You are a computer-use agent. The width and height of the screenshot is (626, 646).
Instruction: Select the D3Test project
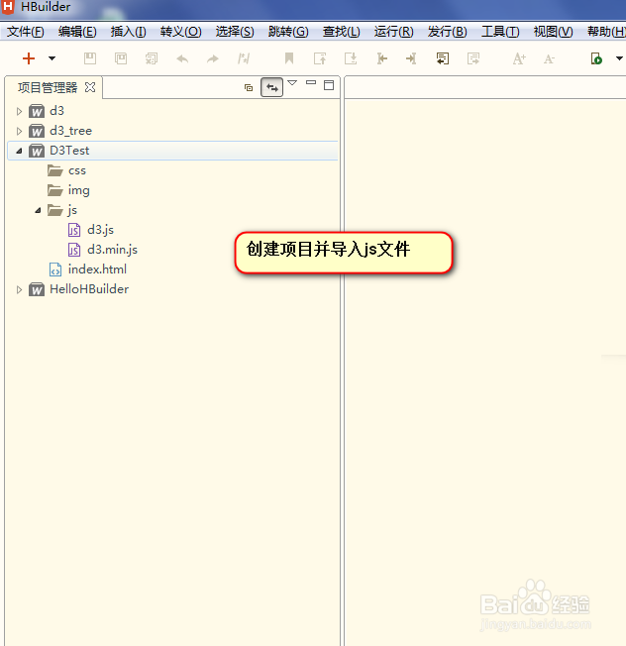point(69,151)
